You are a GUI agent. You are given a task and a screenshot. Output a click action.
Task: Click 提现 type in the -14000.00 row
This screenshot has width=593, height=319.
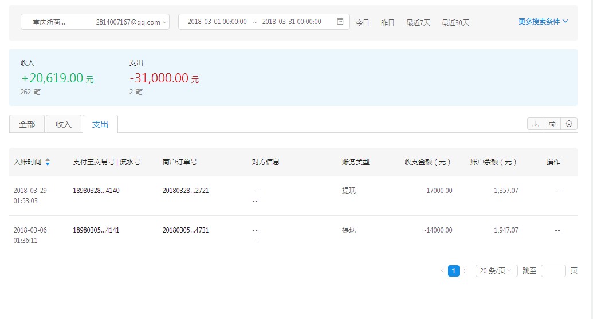pyautogui.click(x=349, y=230)
